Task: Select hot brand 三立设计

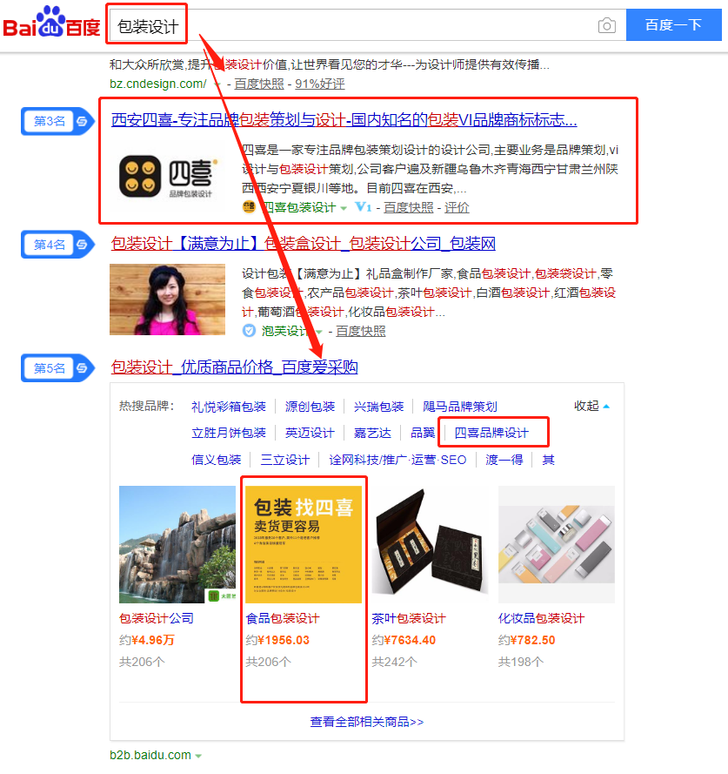Action: pyautogui.click(x=285, y=460)
